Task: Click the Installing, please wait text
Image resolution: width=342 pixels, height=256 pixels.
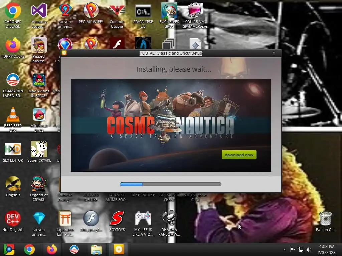Action: pos(174,69)
